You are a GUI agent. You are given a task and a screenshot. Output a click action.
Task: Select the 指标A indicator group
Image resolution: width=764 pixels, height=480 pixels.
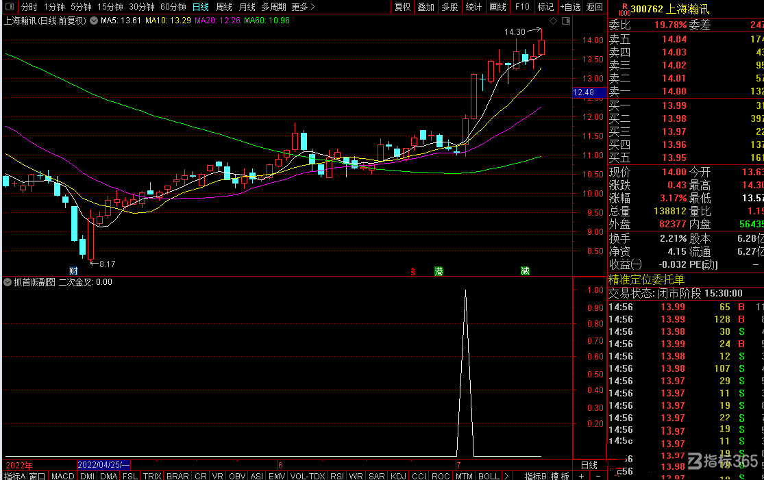14,476
